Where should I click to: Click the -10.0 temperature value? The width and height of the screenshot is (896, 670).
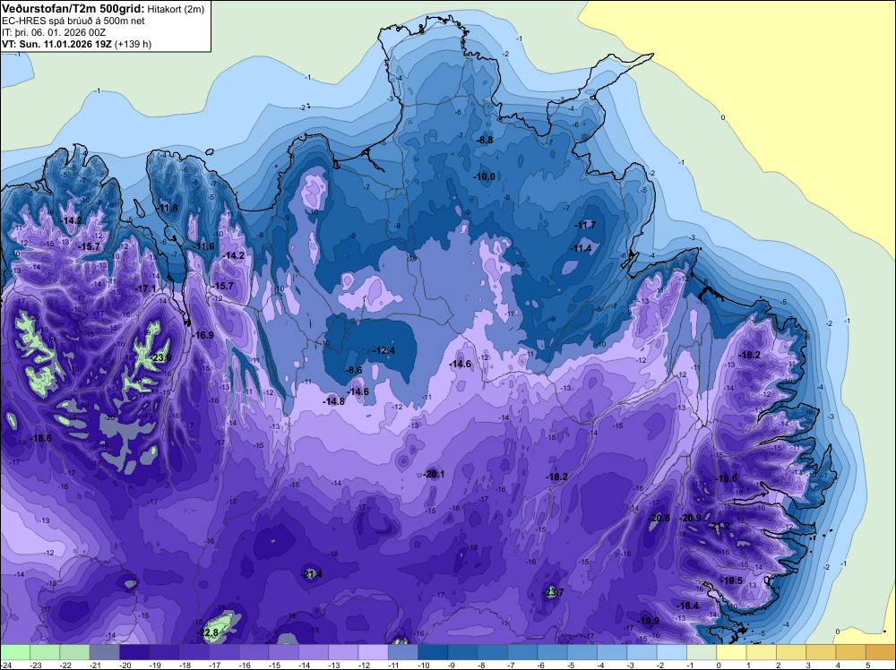click(x=484, y=177)
